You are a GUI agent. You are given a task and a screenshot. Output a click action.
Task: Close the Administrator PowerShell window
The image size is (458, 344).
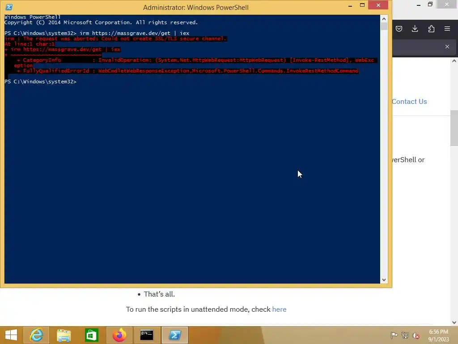[378, 5]
